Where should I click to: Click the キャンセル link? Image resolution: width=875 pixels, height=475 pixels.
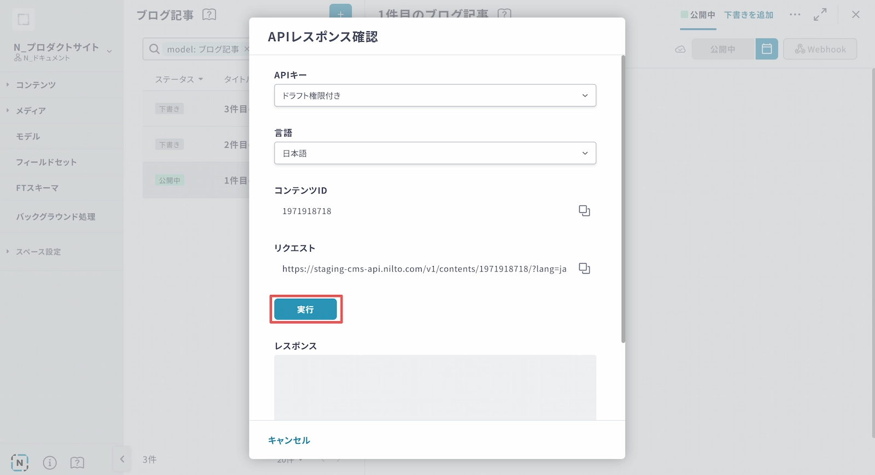coord(289,441)
